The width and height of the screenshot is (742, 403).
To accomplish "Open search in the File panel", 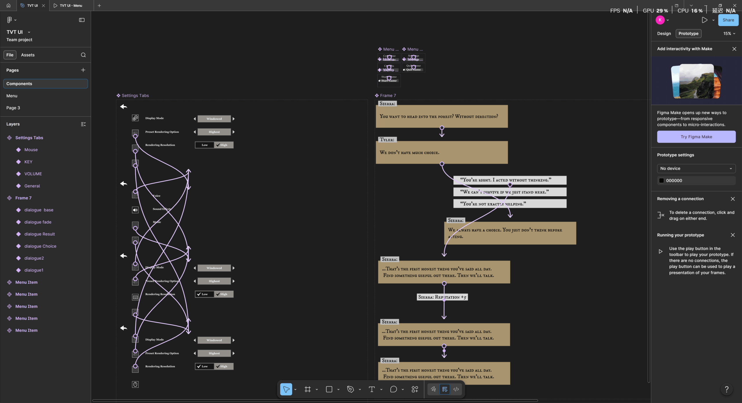I will (83, 55).
